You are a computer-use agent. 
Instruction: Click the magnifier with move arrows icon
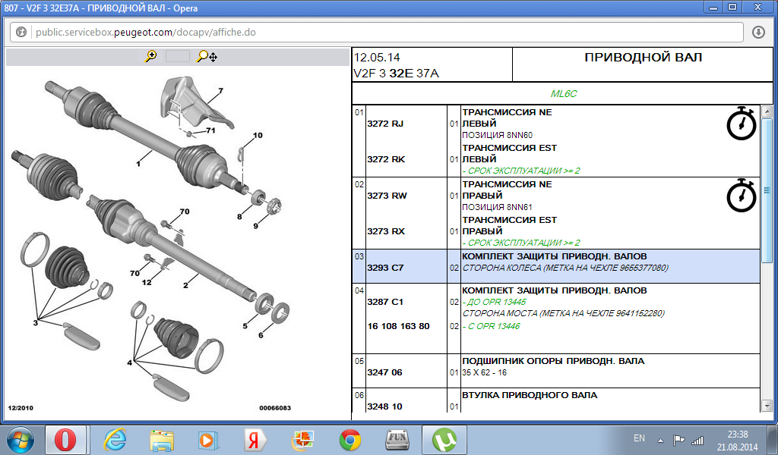click(207, 56)
